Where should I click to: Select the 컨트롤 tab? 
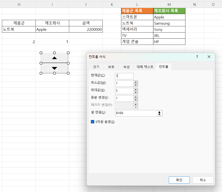tap(163, 66)
